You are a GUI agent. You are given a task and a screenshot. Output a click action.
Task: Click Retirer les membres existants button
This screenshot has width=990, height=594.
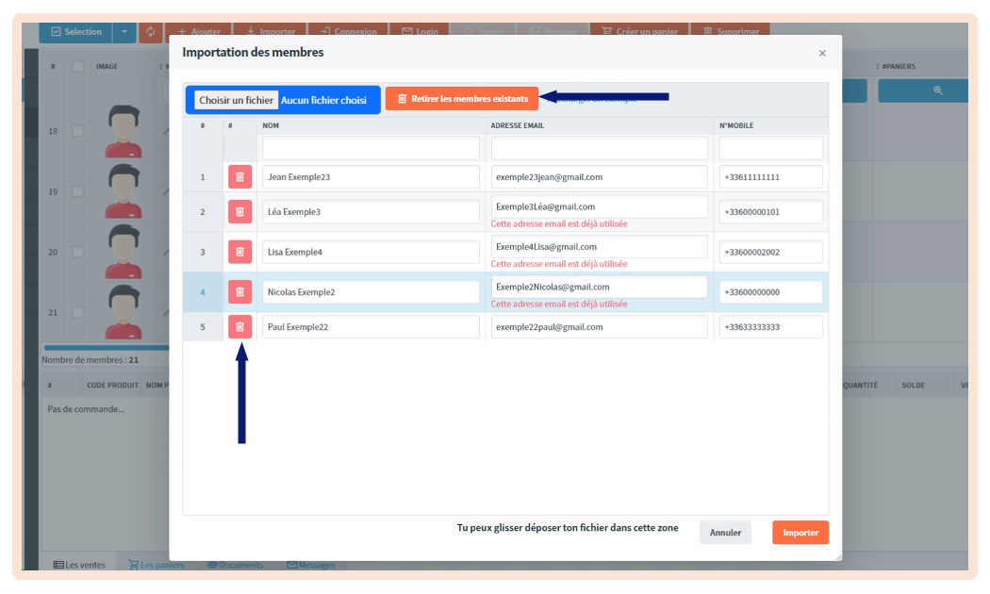coord(461,99)
